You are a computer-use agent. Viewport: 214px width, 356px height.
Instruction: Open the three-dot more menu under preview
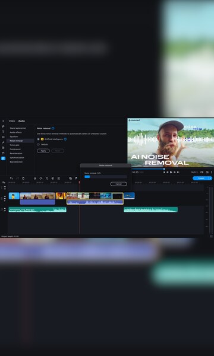click(x=211, y=172)
